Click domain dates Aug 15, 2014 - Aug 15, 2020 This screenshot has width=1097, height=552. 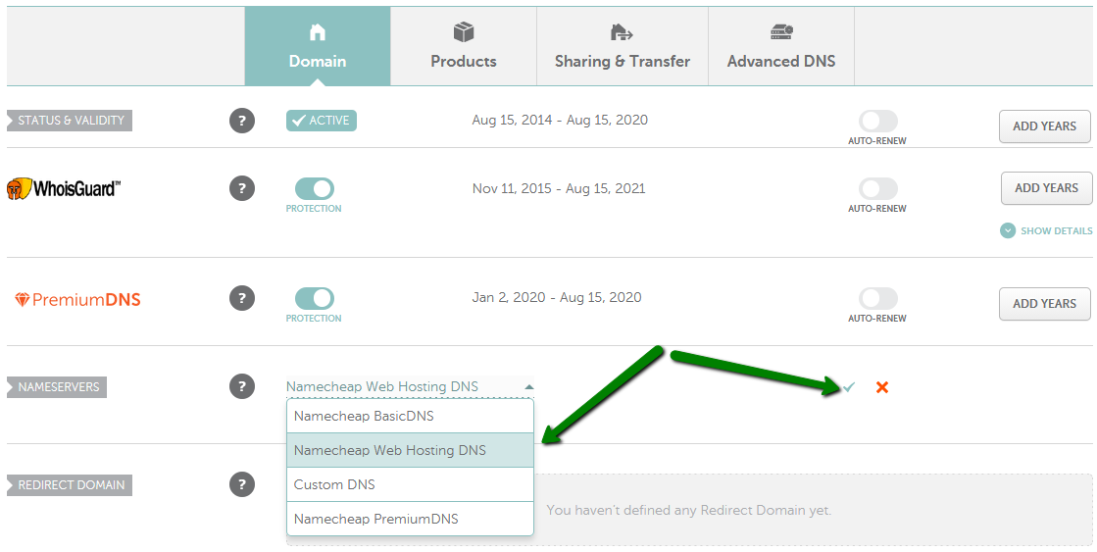(x=560, y=121)
